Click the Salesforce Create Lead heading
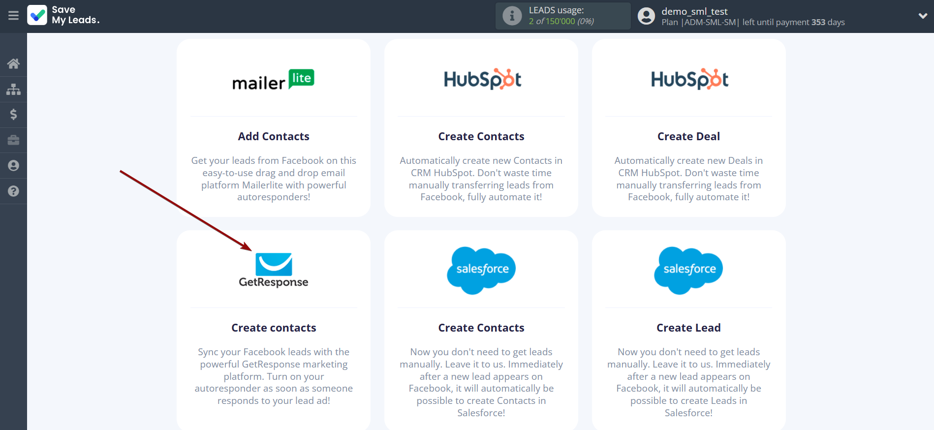 [x=688, y=328]
